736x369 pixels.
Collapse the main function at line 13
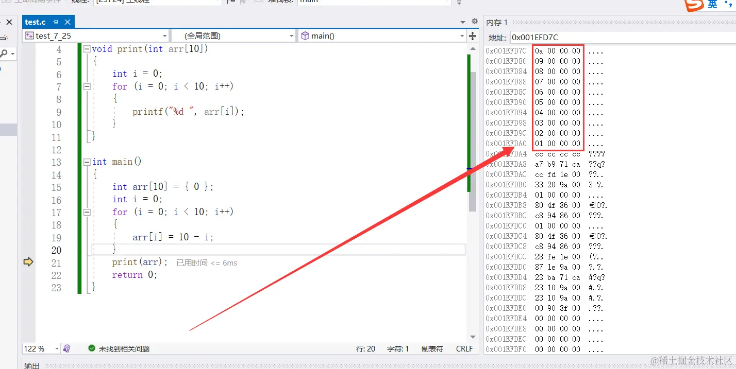pyautogui.click(x=87, y=162)
